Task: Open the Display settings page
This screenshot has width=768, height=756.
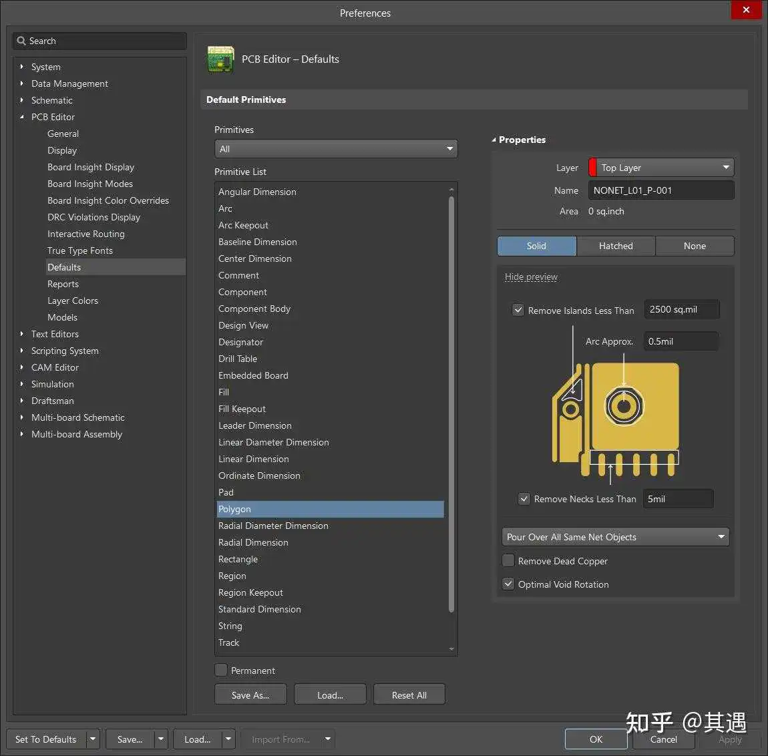Action: (62, 150)
